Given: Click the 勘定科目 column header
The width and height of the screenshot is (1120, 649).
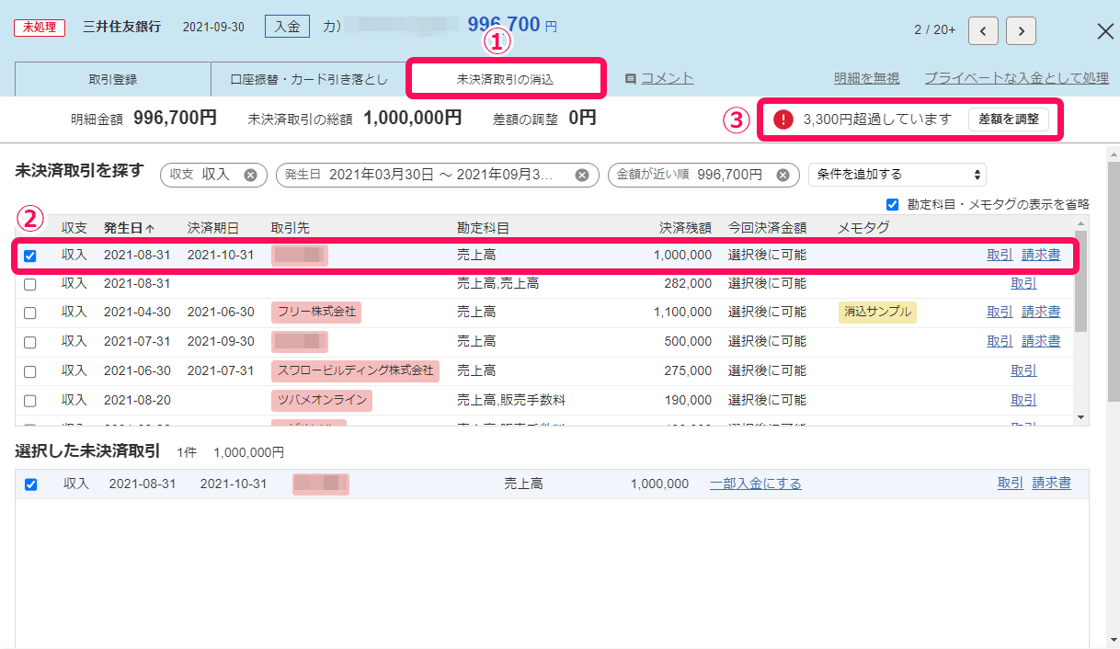Looking at the screenshot, I should 483,228.
